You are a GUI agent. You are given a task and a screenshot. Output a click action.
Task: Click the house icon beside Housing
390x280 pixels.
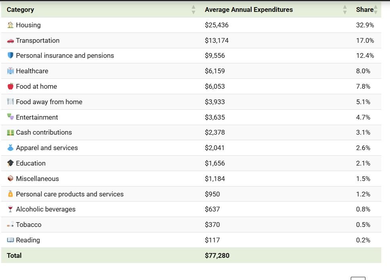tap(11, 25)
